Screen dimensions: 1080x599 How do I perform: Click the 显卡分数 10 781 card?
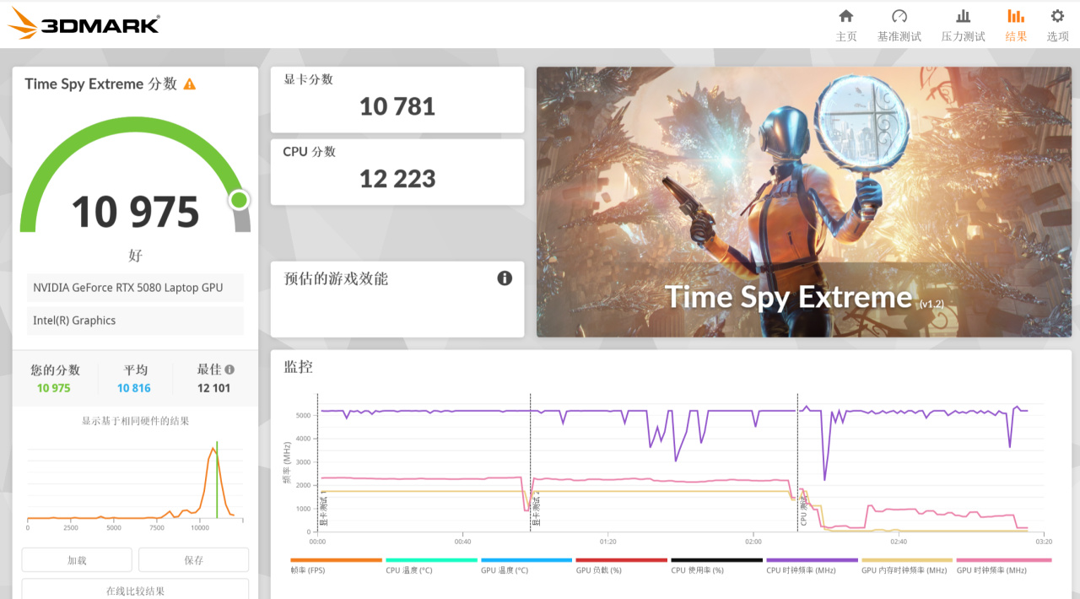coord(397,100)
